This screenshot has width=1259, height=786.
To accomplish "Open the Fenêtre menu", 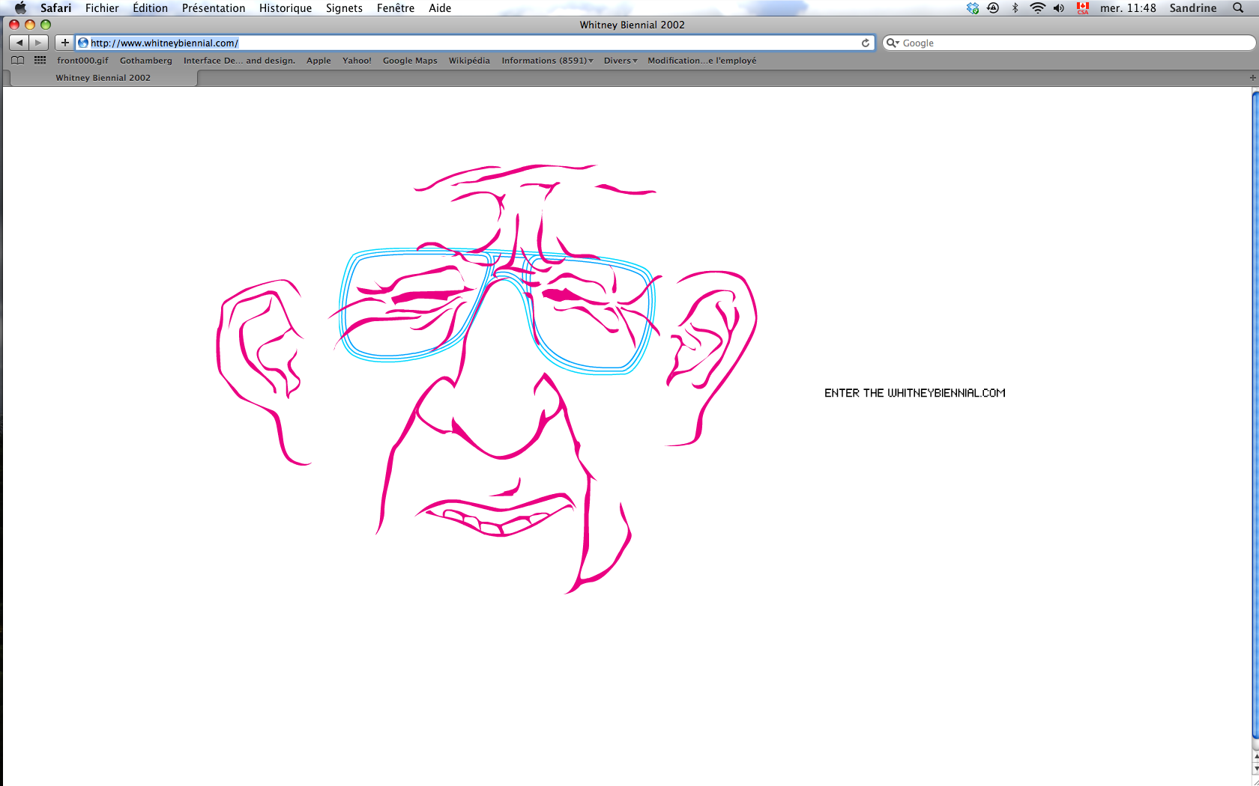I will click(396, 7).
